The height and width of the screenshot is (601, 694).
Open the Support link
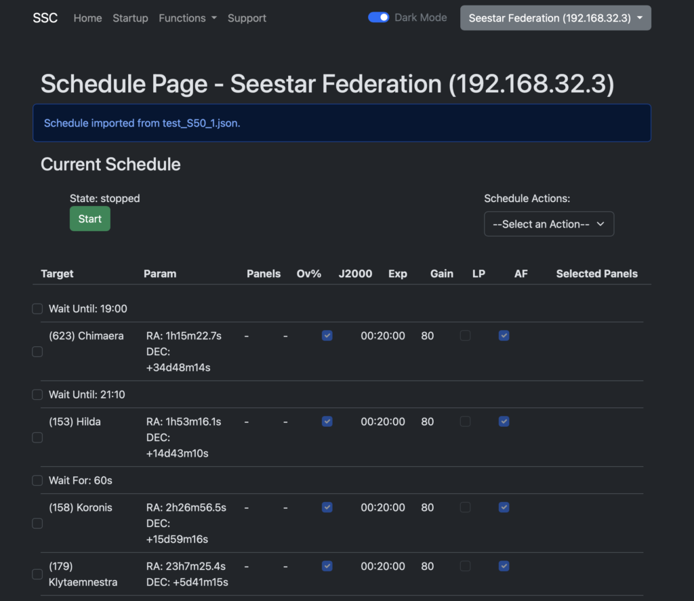247,18
